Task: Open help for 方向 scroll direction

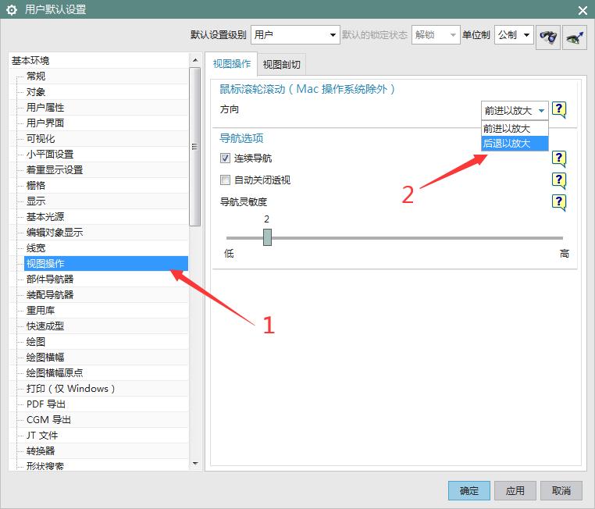Action: [559, 110]
